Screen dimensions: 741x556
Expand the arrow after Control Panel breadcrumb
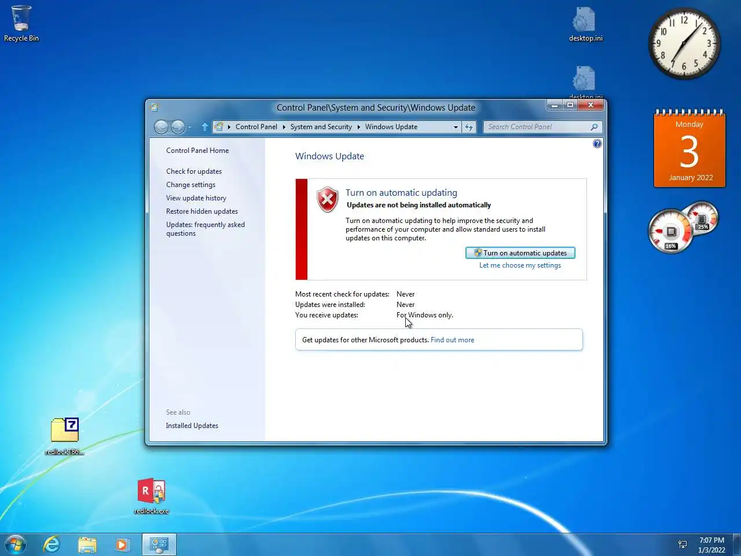[x=284, y=127]
